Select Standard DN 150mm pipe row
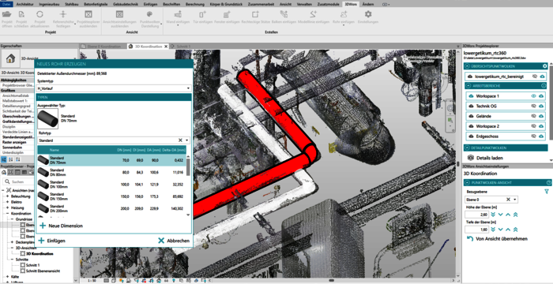Viewport: 553px width, 284px height. tap(111, 196)
